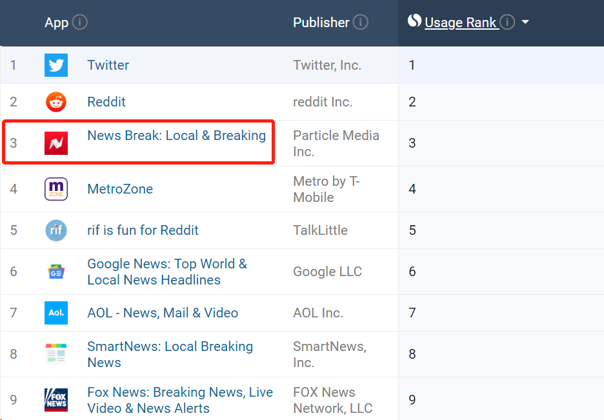Click the Twitter bird app icon
Image resolution: width=604 pixels, height=420 pixels.
pos(56,65)
